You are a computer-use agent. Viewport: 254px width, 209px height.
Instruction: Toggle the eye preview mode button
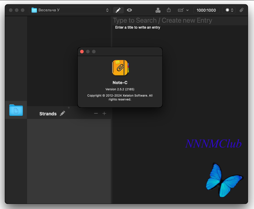pyautogui.click(x=129, y=10)
